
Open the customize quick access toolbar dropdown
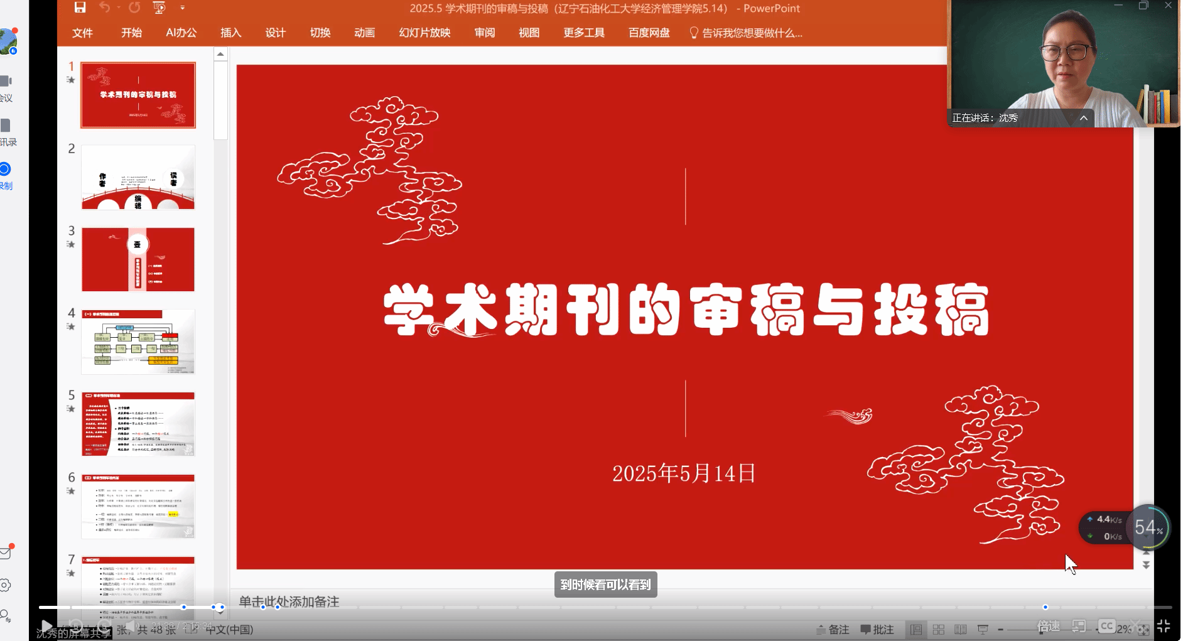point(183,8)
